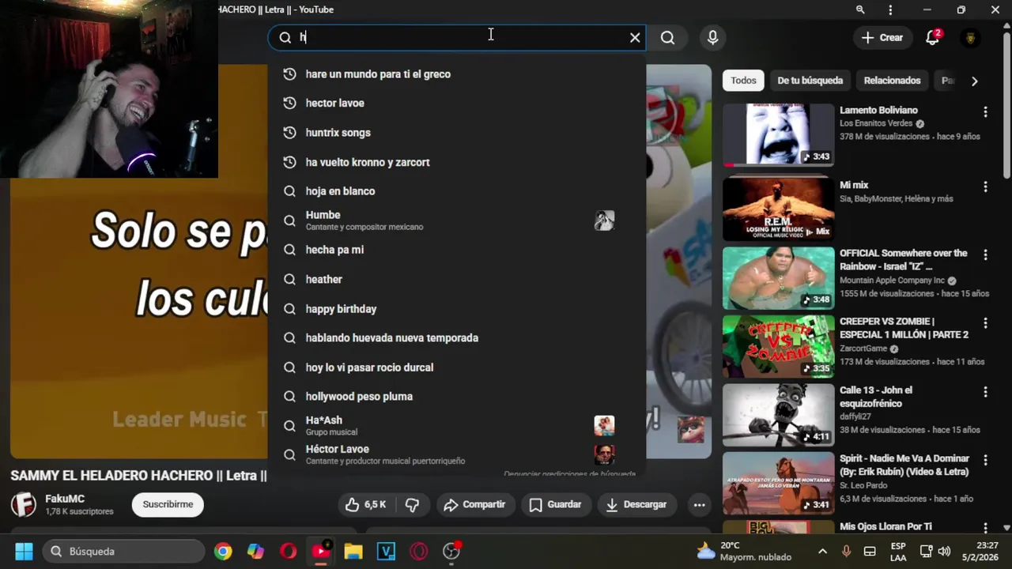Select suggestion hare un mundo para ti el greco
This screenshot has height=569, width=1012.
(457, 73)
